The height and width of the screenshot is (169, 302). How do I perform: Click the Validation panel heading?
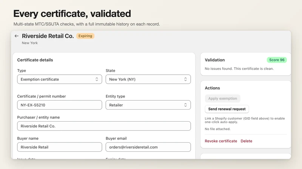[x=215, y=60]
